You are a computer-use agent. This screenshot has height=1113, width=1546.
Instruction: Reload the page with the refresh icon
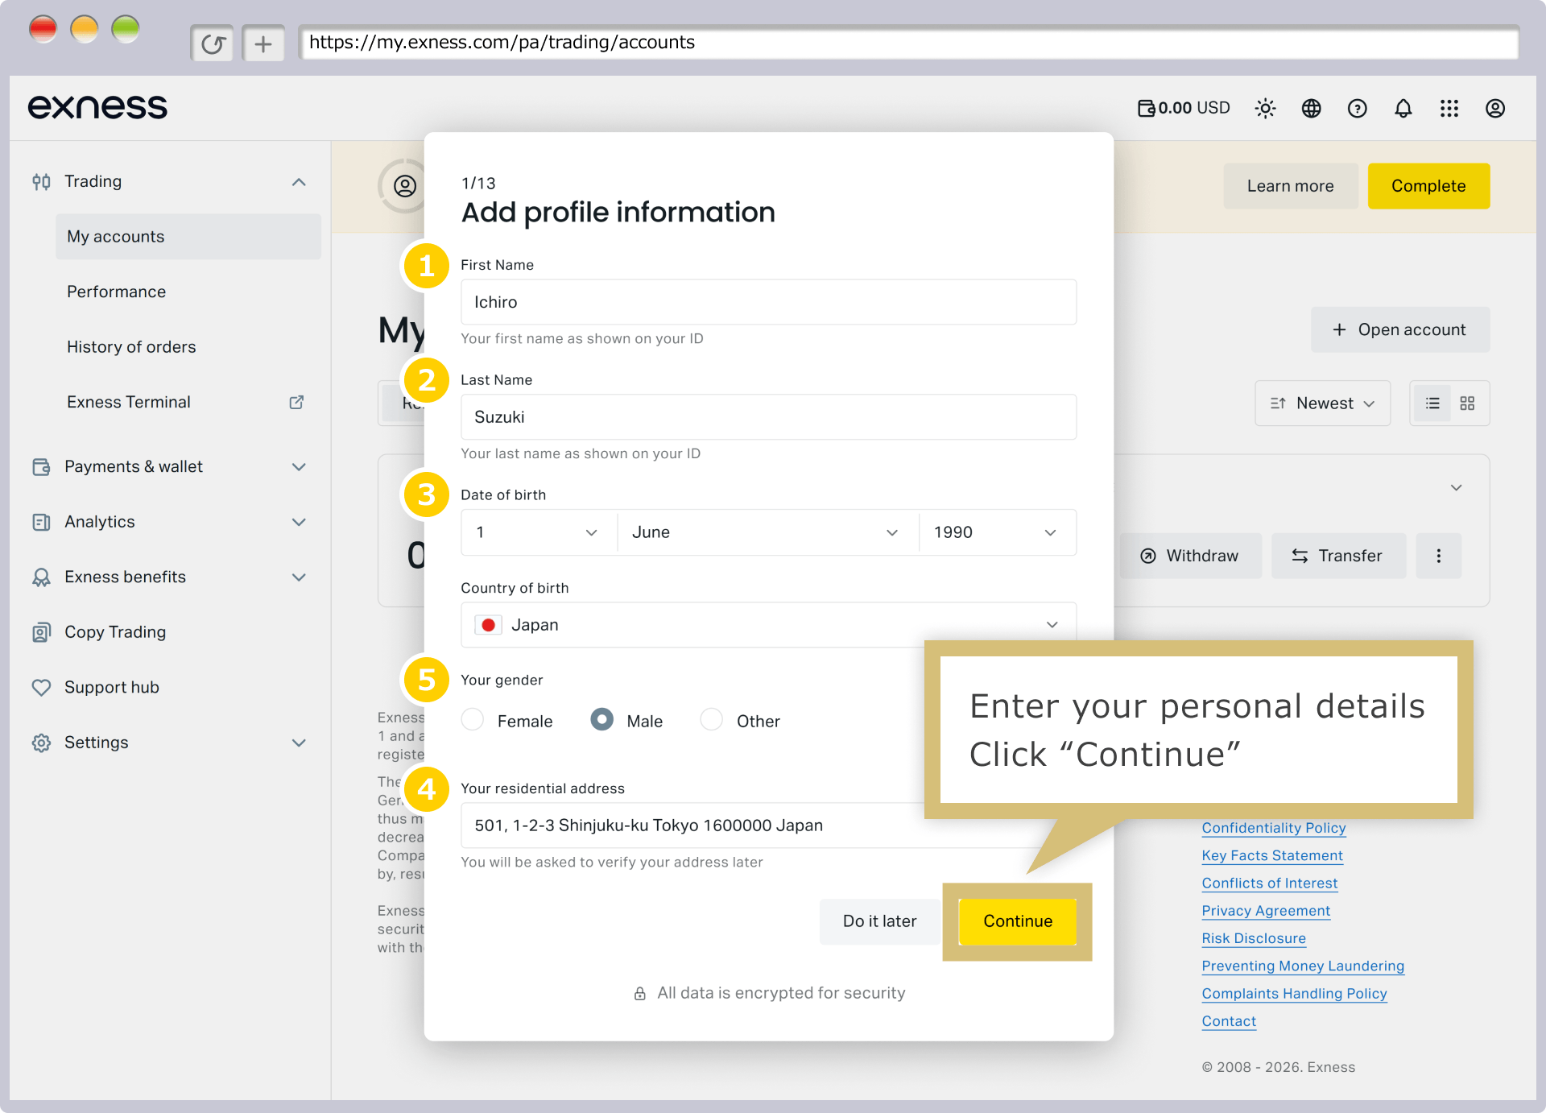click(x=213, y=43)
